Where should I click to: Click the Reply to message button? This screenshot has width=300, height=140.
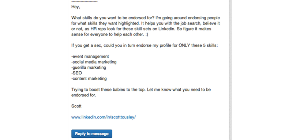tap(91, 134)
